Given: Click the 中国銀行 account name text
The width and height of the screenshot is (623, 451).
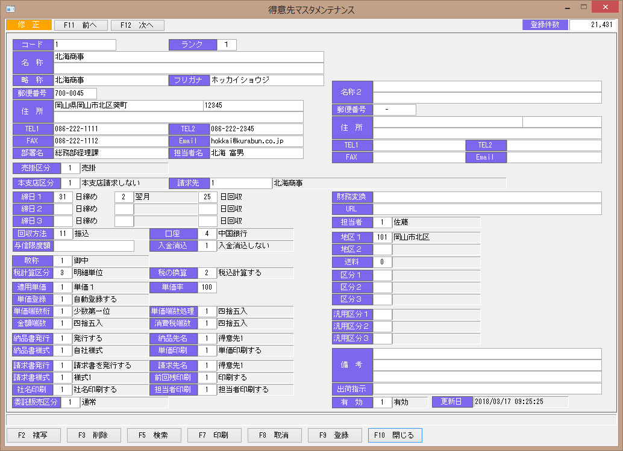Looking at the screenshot, I should point(233,234).
